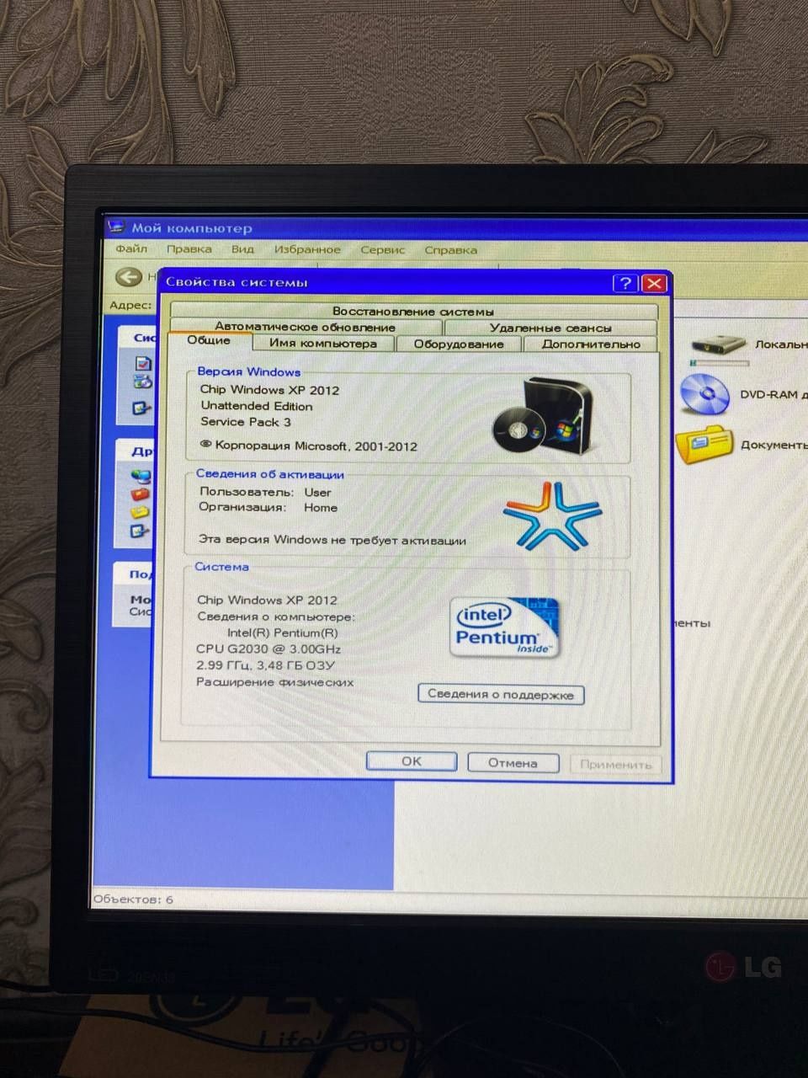Open the Справка menu
Image resolution: width=808 pixels, height=1078 pixels.
coord(450,250)
